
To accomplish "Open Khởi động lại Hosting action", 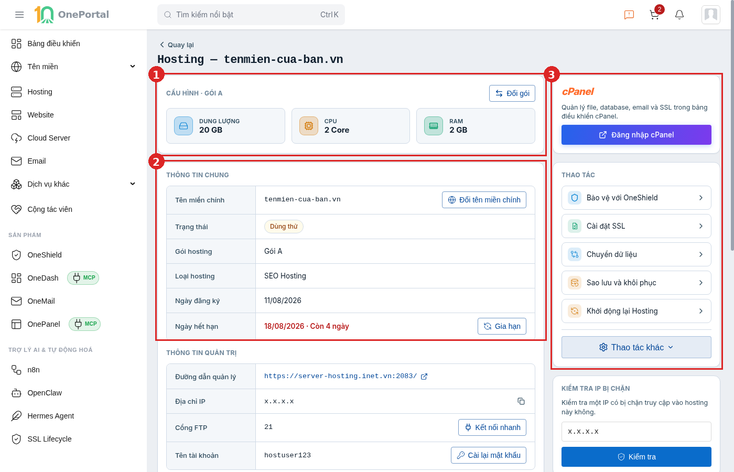I will pyautogui.click(x=636, y=311).
